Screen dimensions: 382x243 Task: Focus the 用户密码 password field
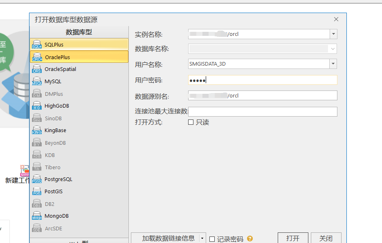pyautogui.click(x=263, y=80)
